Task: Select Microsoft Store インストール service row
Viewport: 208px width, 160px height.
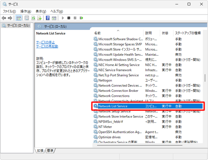Action: pyautogui.click(x=148, y=49)
